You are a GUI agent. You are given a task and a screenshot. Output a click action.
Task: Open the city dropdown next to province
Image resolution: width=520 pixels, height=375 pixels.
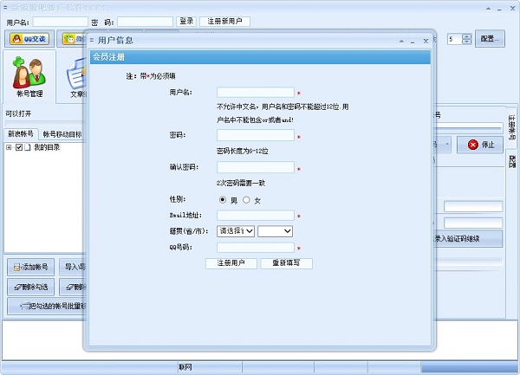click(x=276, y=231)
